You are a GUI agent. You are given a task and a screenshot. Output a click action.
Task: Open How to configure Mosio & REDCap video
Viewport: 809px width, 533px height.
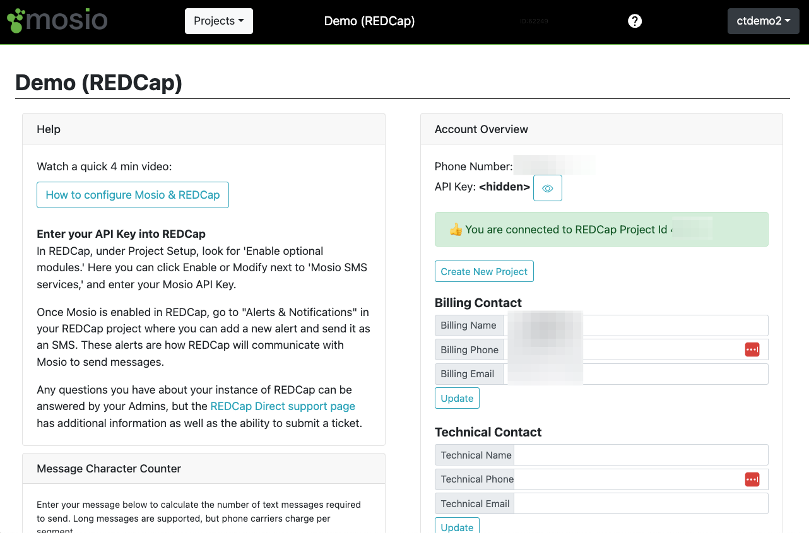(x=133, y=195)
